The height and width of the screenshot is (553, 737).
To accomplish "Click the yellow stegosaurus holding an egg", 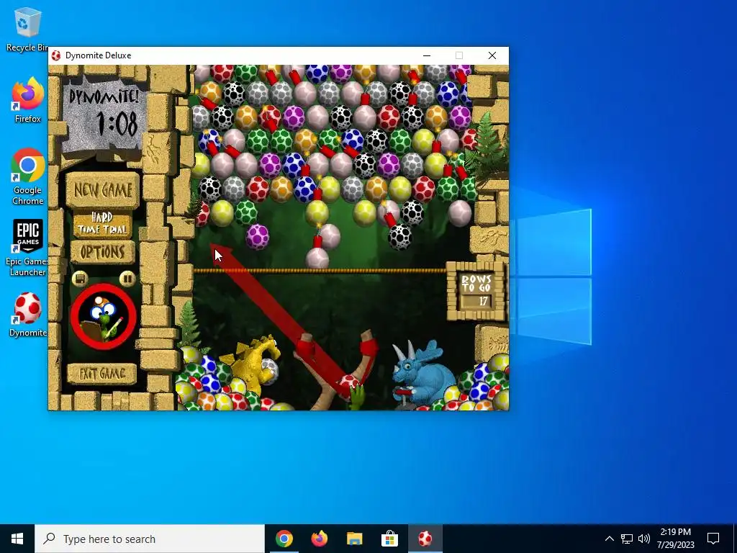I will pyautogui.click(x=254, y=364).
